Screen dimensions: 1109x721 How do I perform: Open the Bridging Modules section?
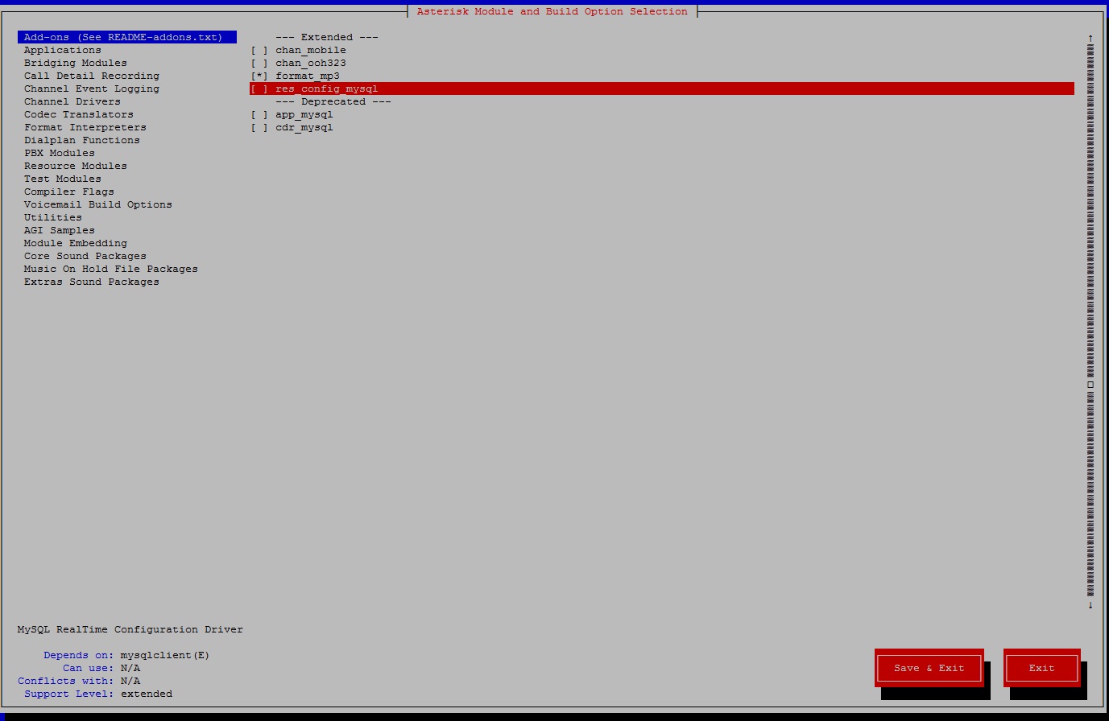[75, 63]
